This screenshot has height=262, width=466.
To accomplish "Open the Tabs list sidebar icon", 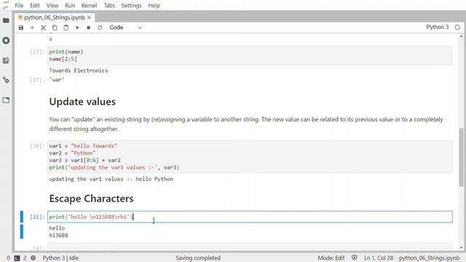I will [x=6, y=100].
